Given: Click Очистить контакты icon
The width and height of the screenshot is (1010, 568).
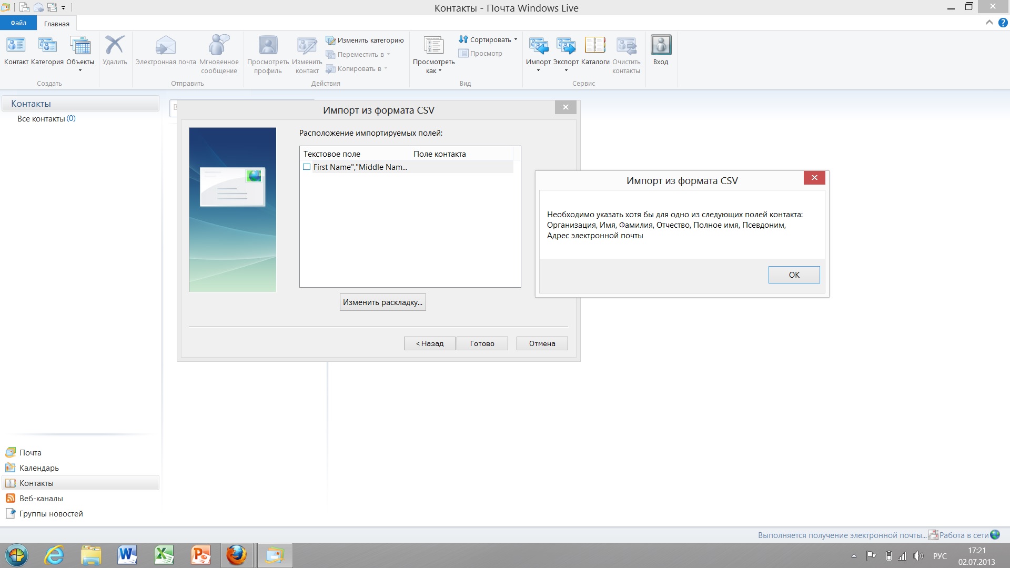Looking at the screenshot, I should click(x=626, y=54).
